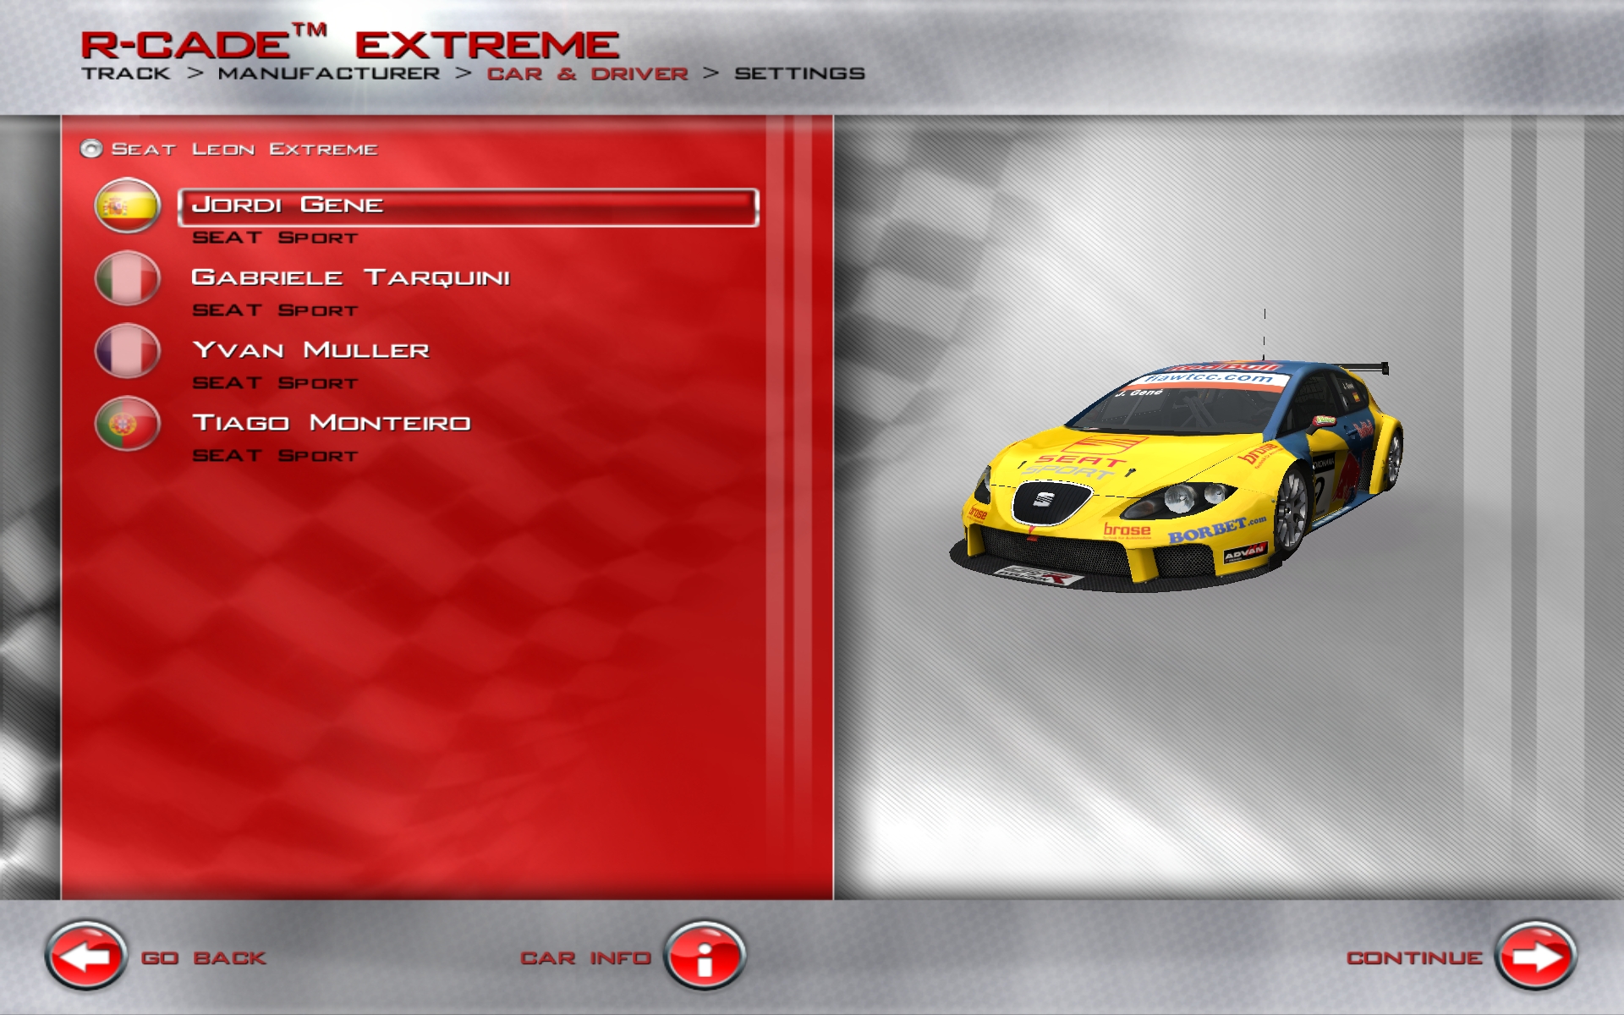Click the Italian flag icon
1624x1015 pixels.
[x=128, y=278]
